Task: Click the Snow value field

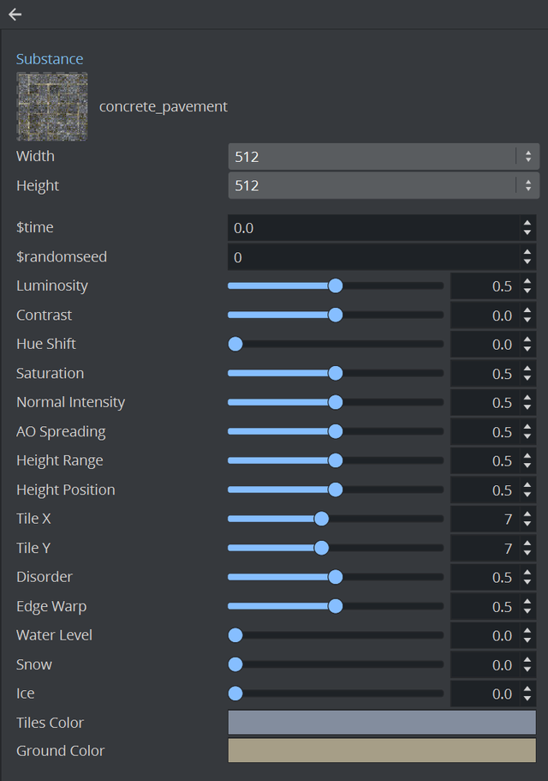Action: 481,665
